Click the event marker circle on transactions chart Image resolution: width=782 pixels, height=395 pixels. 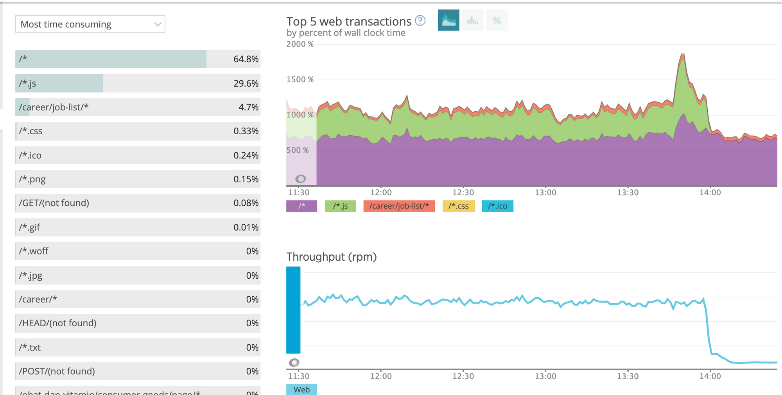coord(300,179)
